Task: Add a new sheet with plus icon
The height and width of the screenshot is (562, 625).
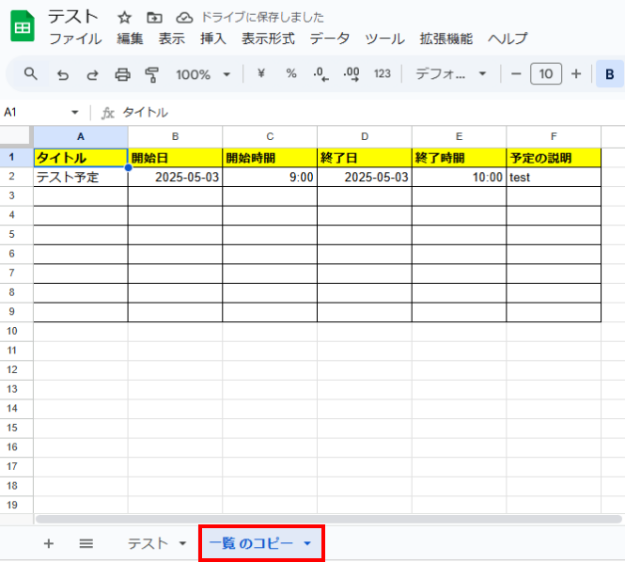Action: 49,543
